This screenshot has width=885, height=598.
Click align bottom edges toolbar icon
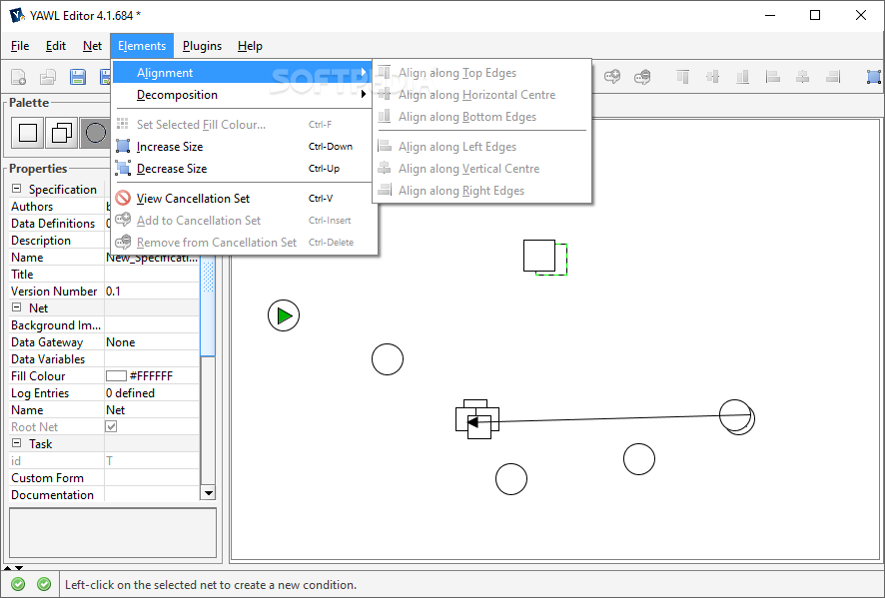[x=743, y=76]
